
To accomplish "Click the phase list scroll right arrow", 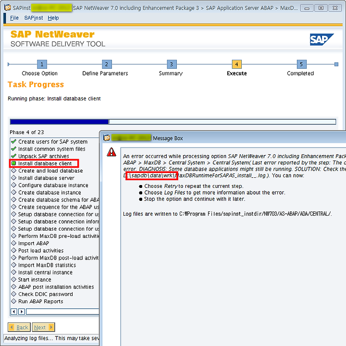I will pos(22,311).
